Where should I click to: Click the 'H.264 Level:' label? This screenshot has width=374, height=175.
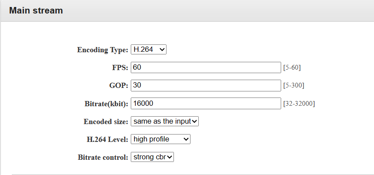[x=107, y=139]
